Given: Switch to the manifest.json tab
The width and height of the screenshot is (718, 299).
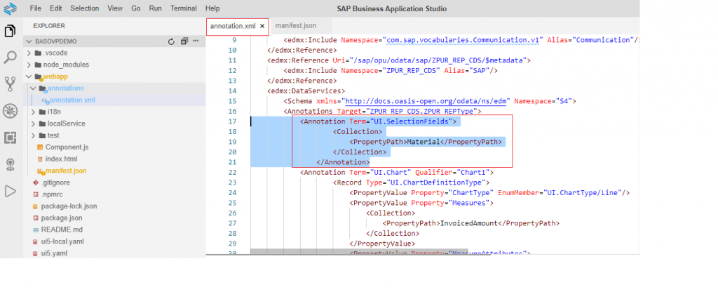Looking at the screenshot, I should (296, 26).
